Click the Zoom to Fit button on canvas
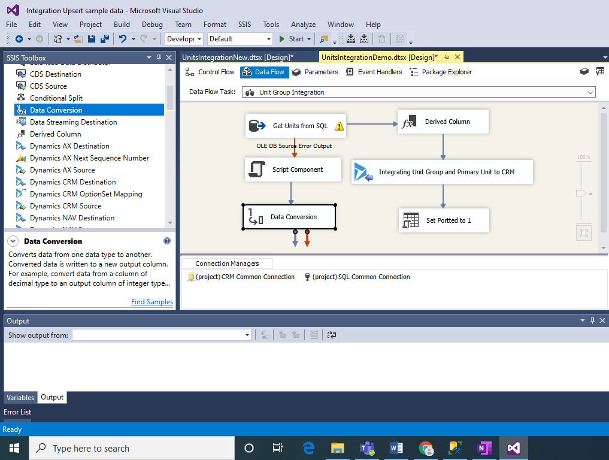 (x=583, y=233)
